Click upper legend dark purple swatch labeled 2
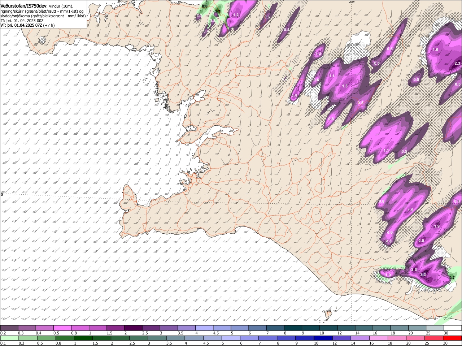 (133, 328)
